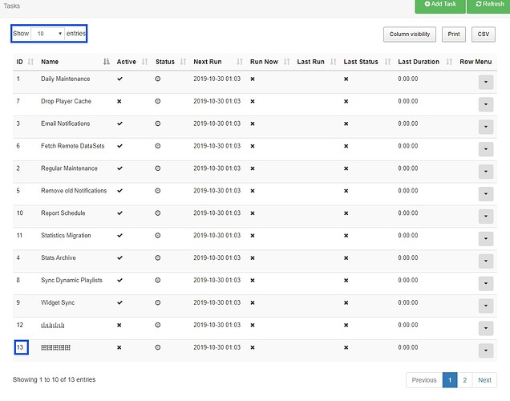Sort table by ID column

pos(25,62)
